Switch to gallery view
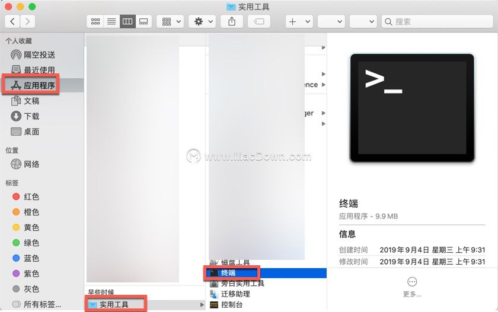 [143, 21]
